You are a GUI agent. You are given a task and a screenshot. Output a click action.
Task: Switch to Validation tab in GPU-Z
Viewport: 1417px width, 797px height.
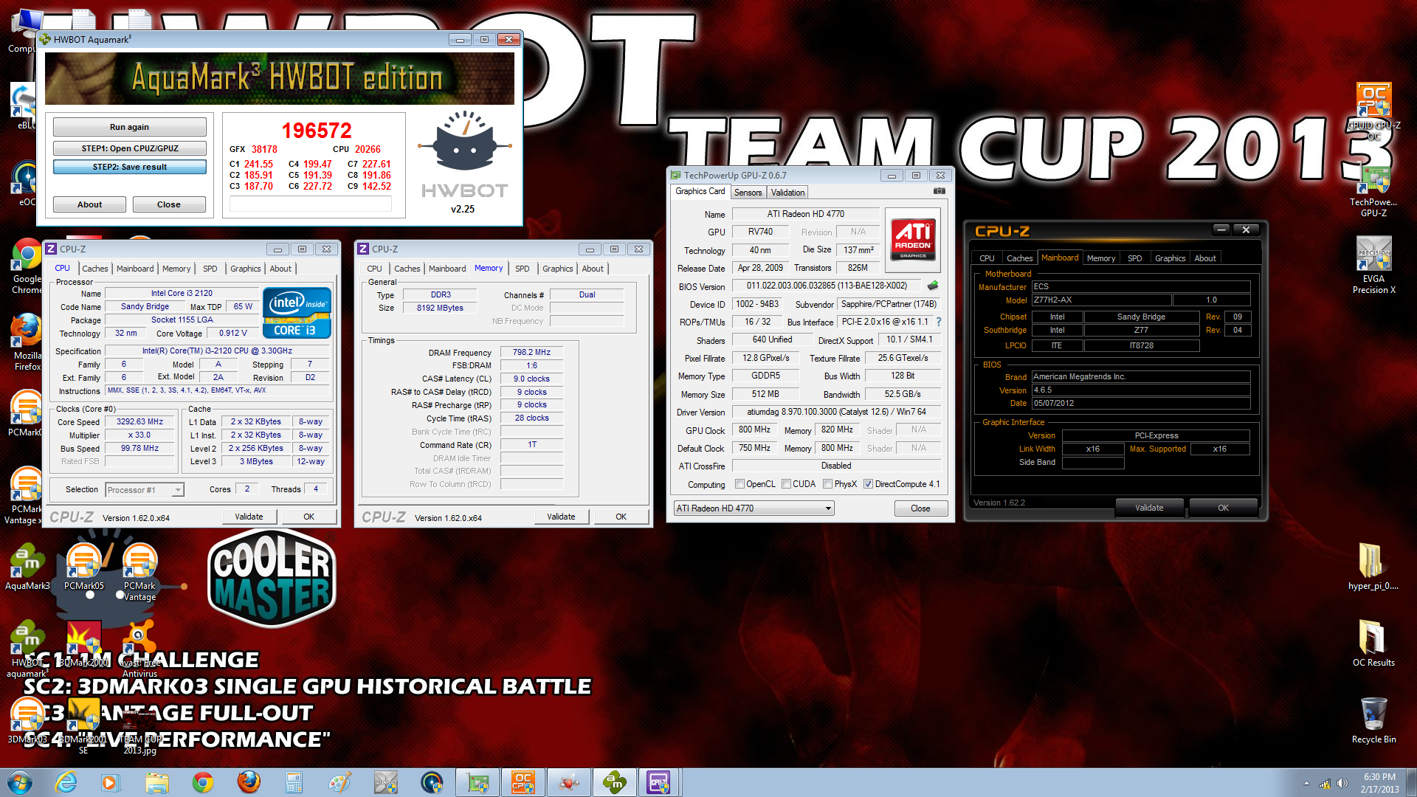click(787, 193)
